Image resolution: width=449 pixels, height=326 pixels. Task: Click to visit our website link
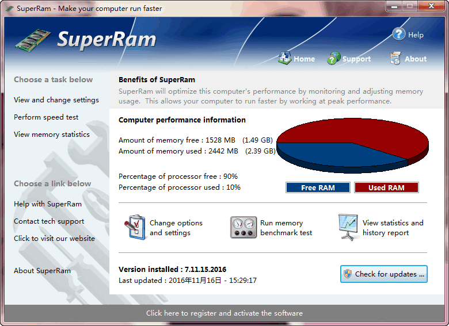[x=55, y=239]
